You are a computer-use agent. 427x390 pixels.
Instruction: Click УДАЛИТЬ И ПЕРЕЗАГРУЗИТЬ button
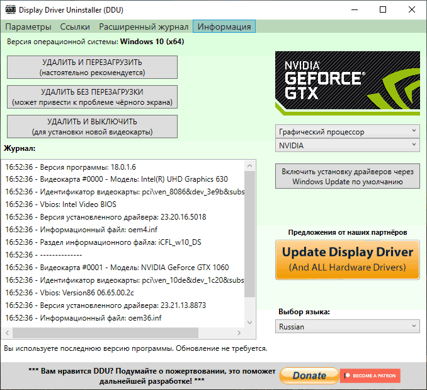[x=92, y=68]
